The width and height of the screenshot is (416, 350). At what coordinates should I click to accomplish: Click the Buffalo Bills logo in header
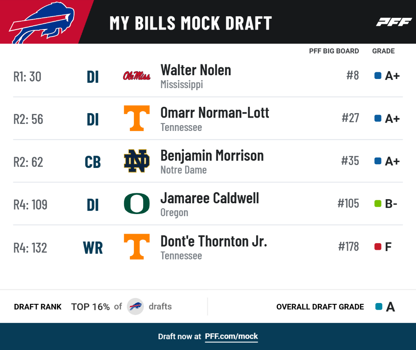(x=42, y=23)
